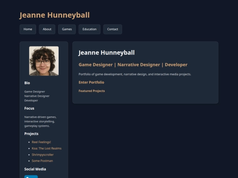This screenshot has width=238, height=178.
Task: Open Koa: The Lost Realms project
Action: 47,149
